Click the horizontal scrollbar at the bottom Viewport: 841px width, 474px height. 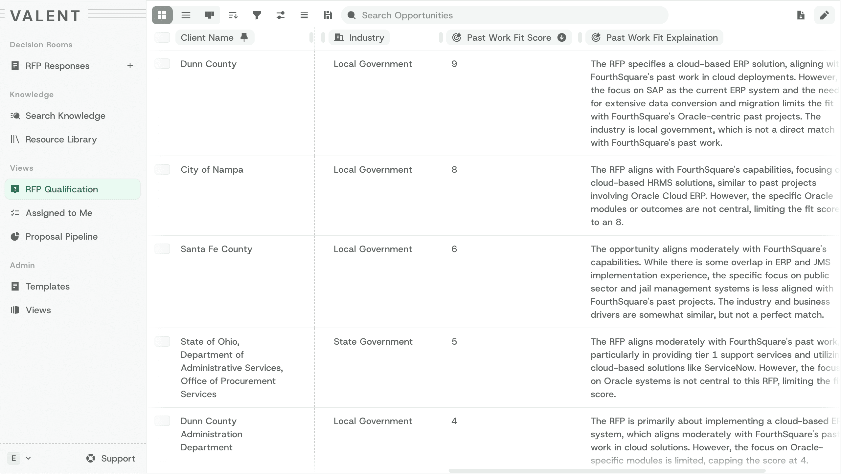[607, 470]
